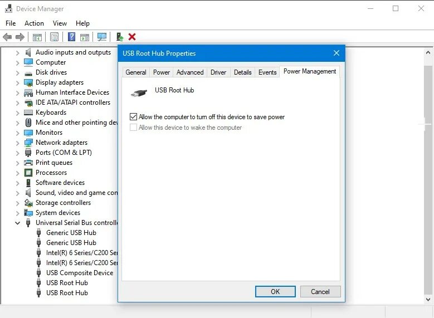Switch to the General tab

[x=136, y=72]
